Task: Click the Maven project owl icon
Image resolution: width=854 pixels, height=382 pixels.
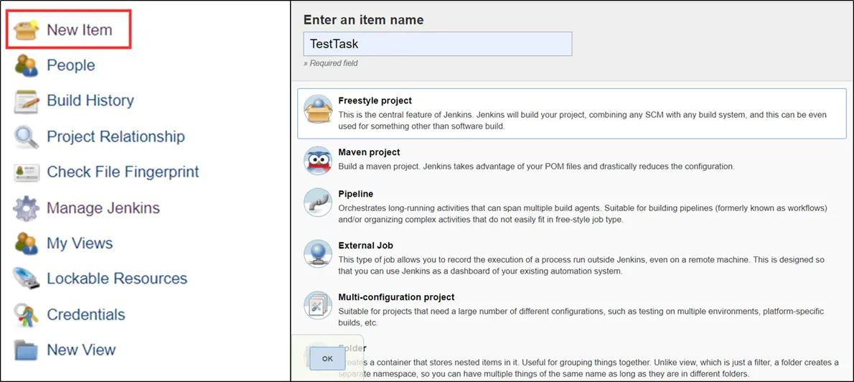Action: click(317, 161)
